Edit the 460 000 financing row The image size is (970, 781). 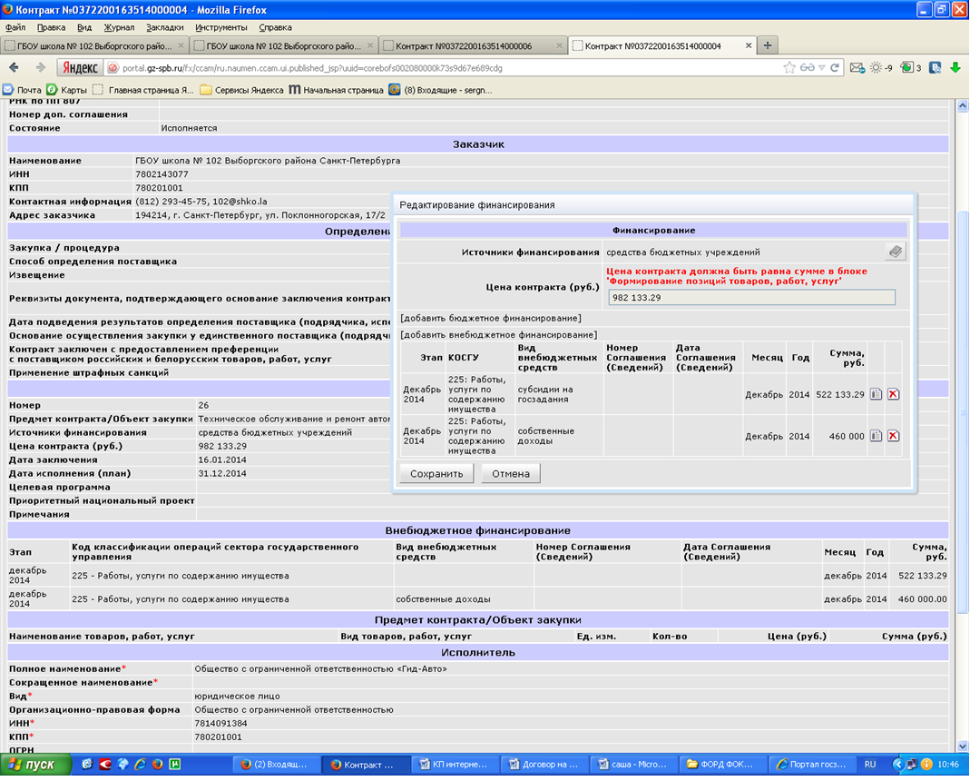pos(876,436)
